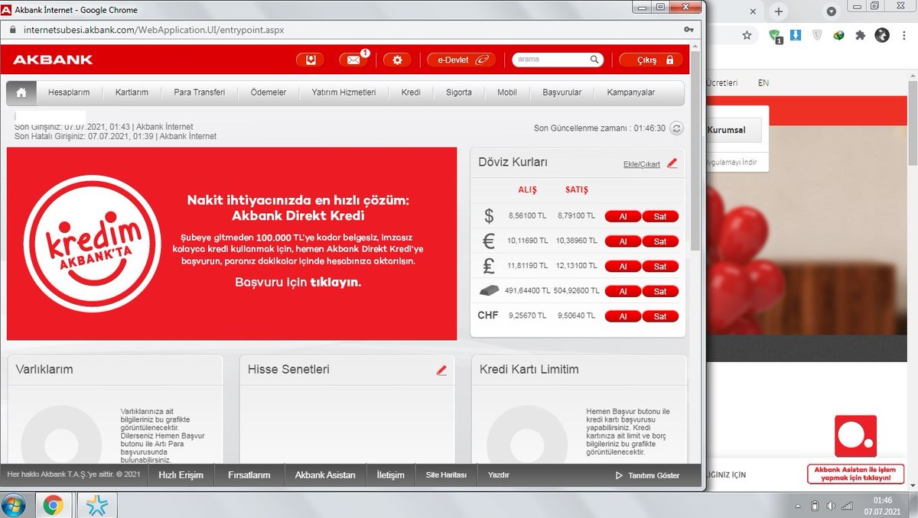
Task: Refresh the Son Güncelleme zamanı data
Action: point(676,128)
